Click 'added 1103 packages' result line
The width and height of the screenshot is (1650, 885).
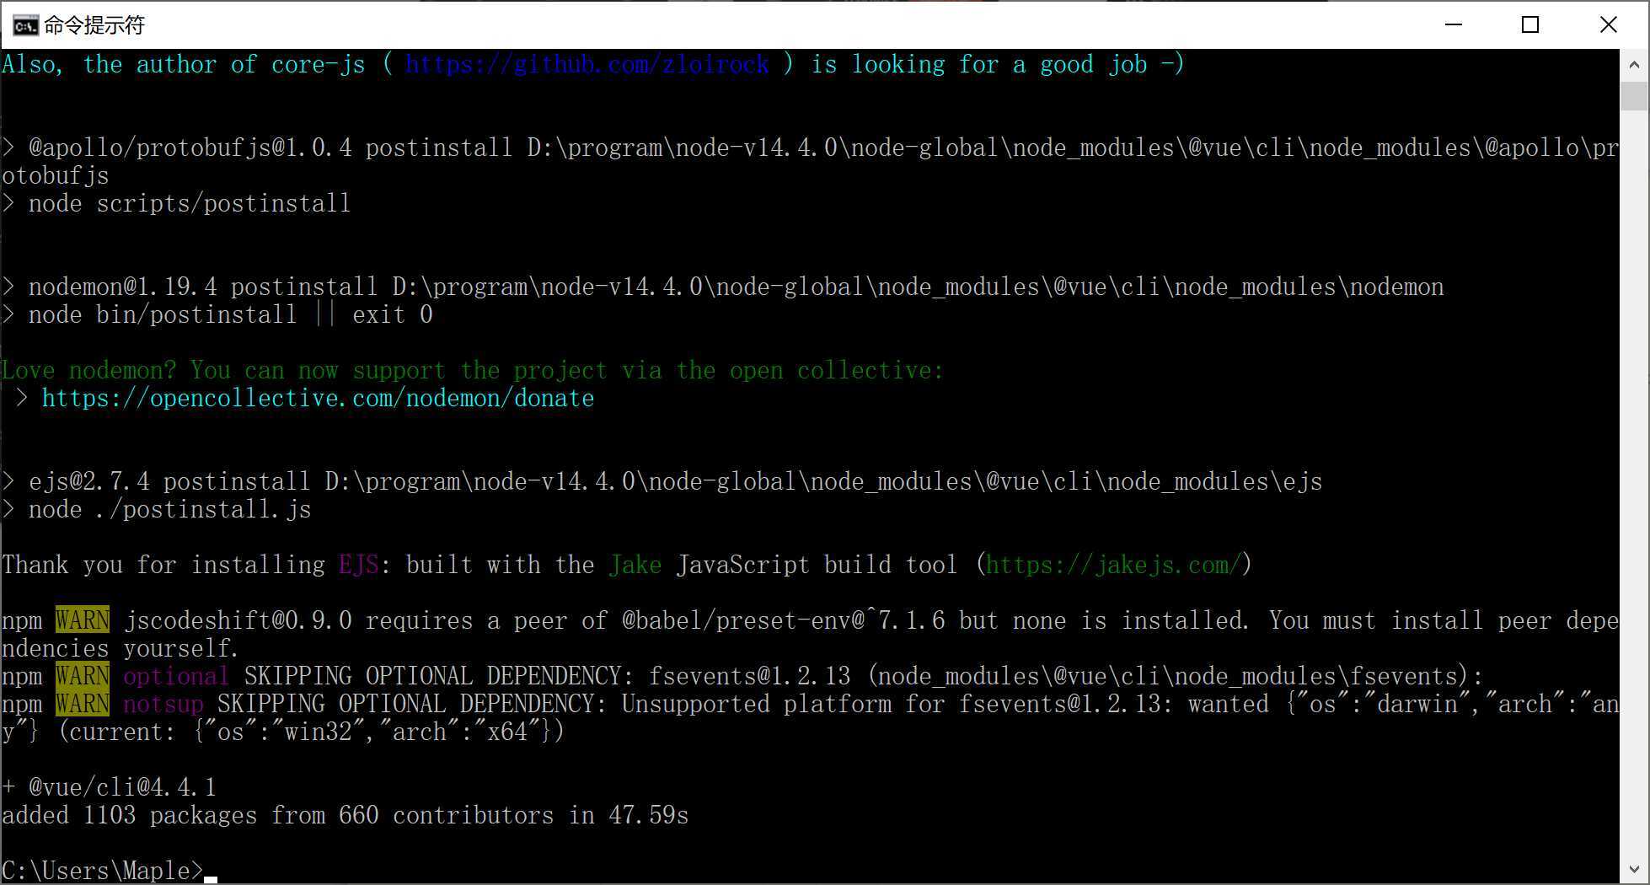click(346, 815)
